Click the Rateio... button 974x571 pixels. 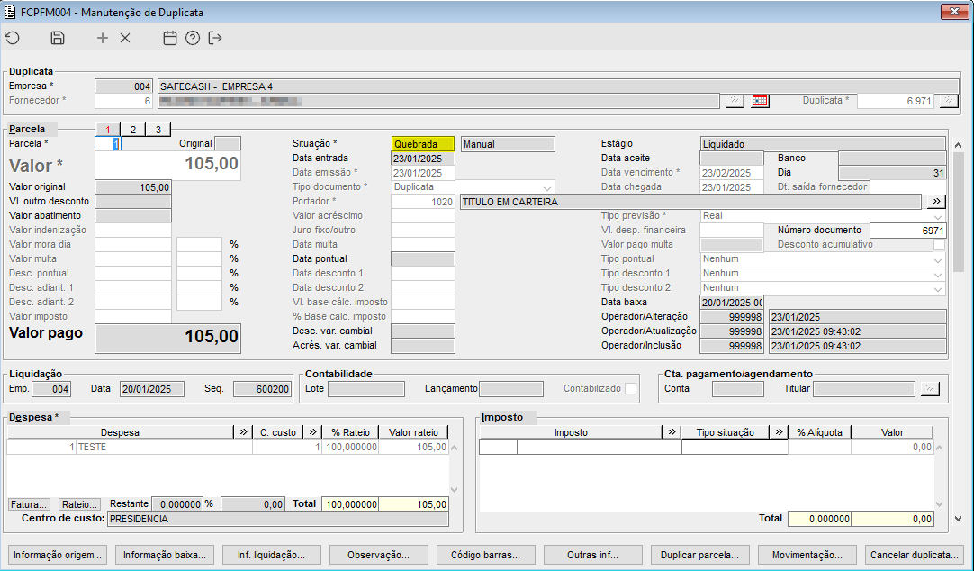coord(79,504)
